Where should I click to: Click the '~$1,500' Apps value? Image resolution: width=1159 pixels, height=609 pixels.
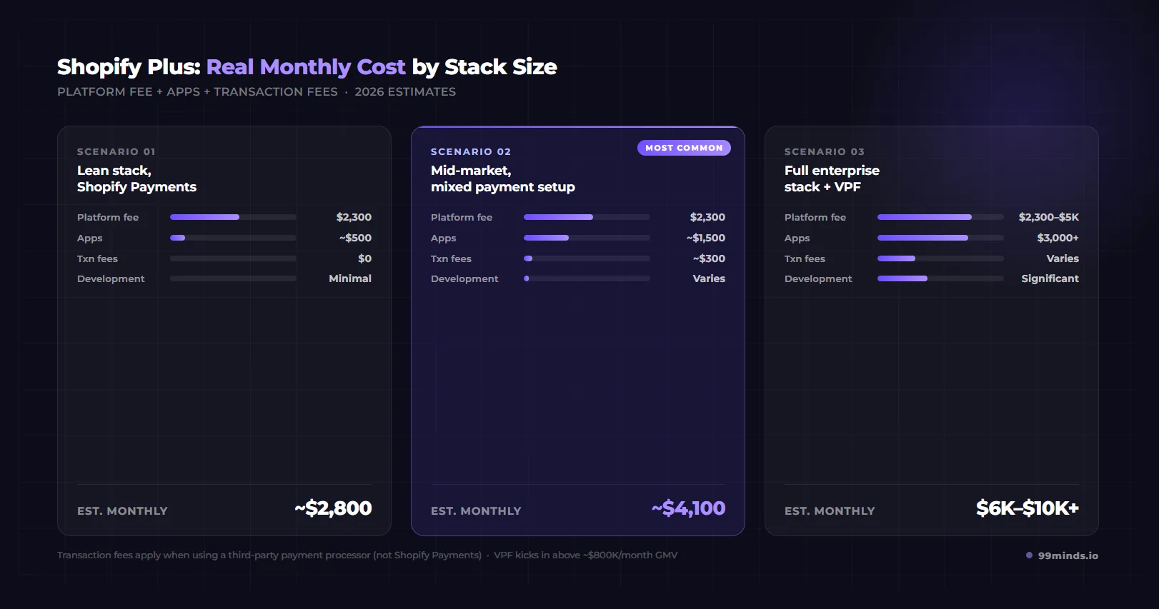pos(706,238)
